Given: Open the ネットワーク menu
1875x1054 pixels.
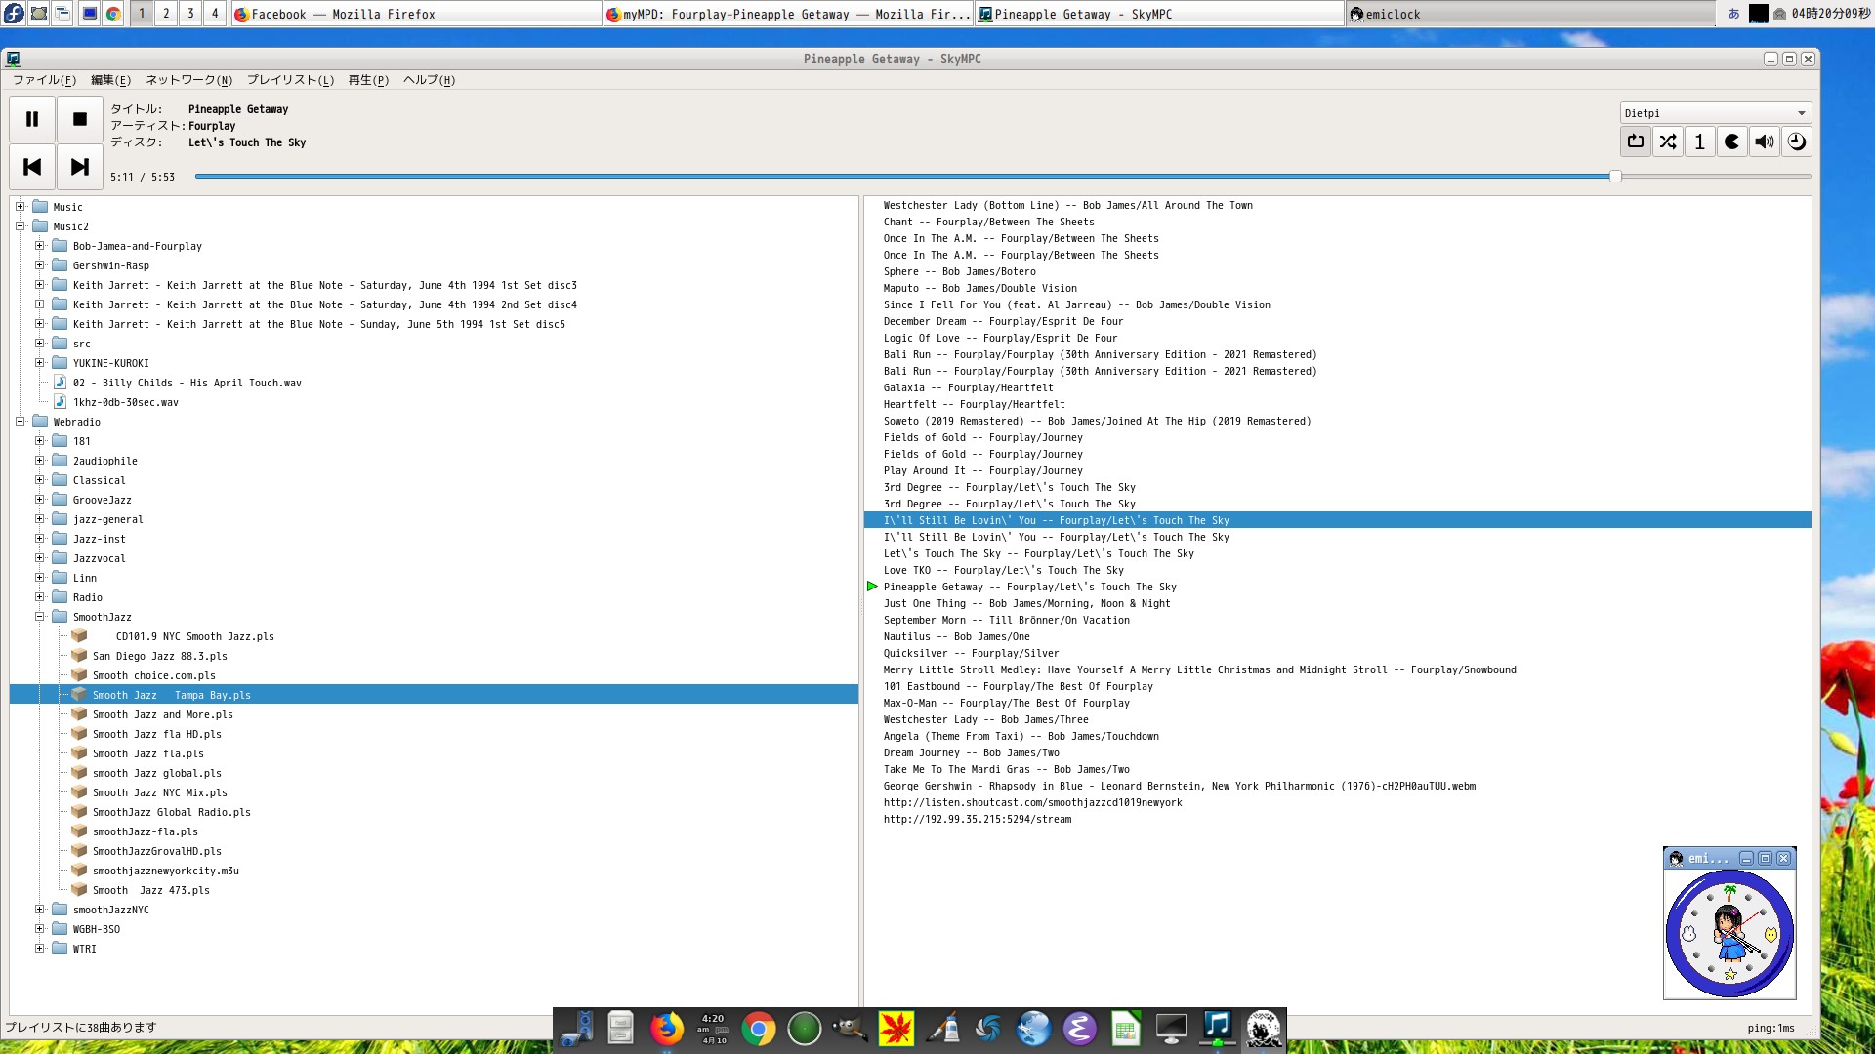Looking at the screenshot, I should coord(188,80).
